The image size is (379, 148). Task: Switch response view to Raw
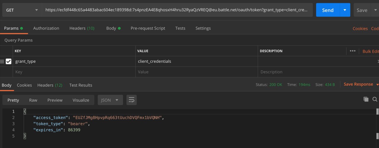click(33, 100)
